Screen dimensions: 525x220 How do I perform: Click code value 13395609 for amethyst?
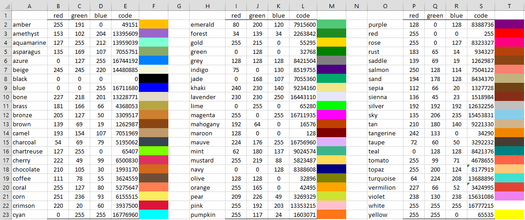coord(125,33)
